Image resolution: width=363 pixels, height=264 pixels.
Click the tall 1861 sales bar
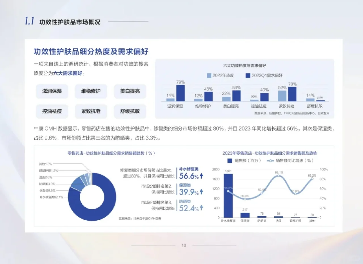[228, 196]
